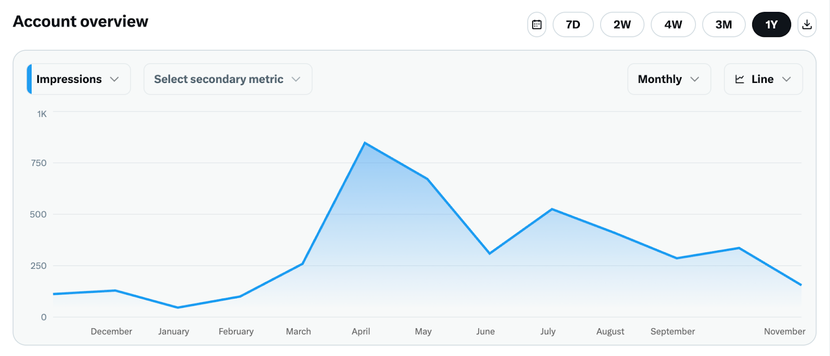Click the August axis label
The height and width of the screenshot is (356, 830).
point(610,332)
